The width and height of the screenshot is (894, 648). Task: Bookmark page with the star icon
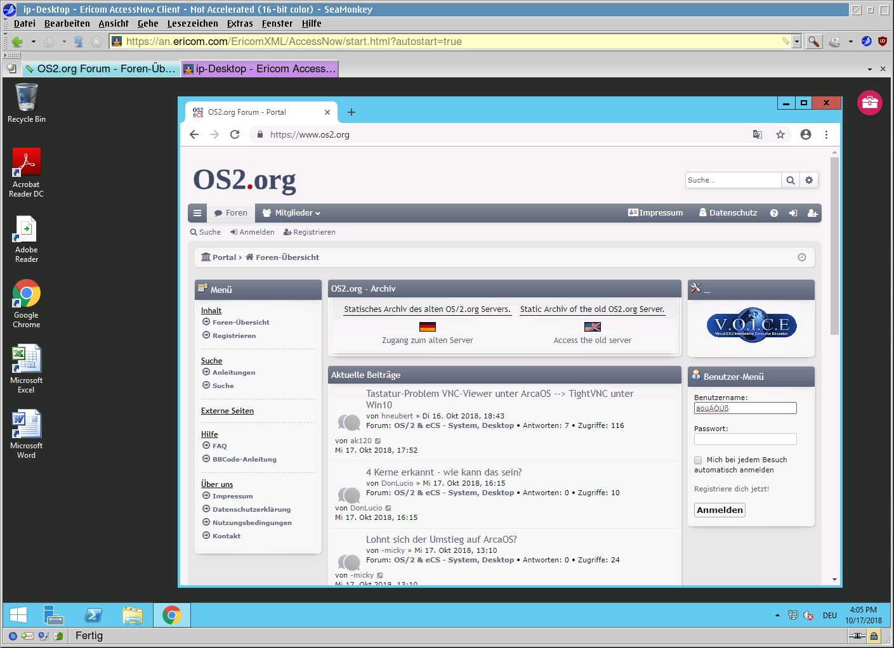(780, 134)
